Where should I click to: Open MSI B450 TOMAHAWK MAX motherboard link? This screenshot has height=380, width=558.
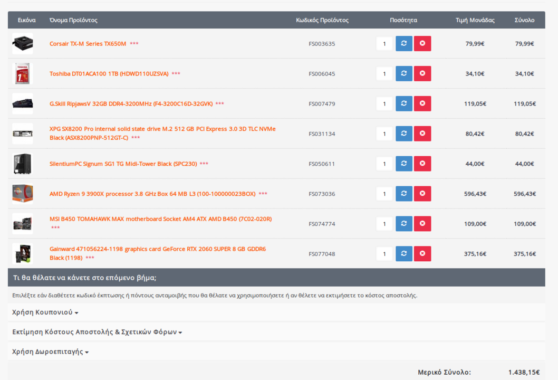point(160,219)
